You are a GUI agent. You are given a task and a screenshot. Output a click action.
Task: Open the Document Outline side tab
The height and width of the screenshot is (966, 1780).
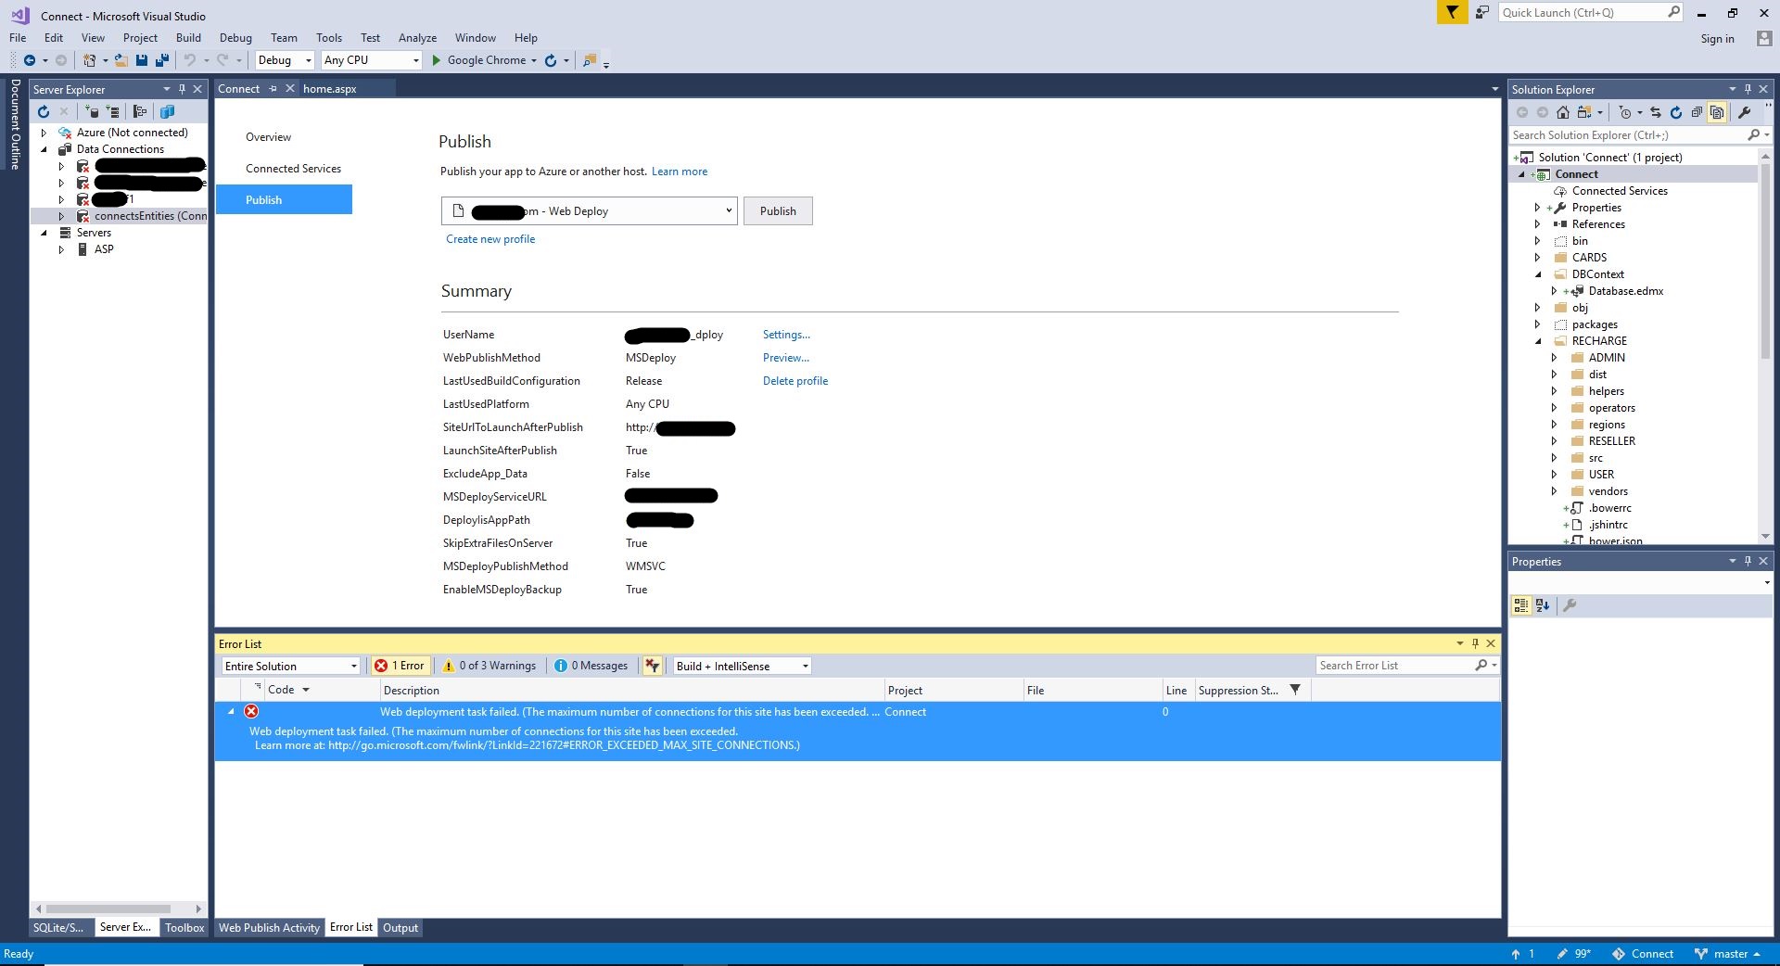coord(15,124)
